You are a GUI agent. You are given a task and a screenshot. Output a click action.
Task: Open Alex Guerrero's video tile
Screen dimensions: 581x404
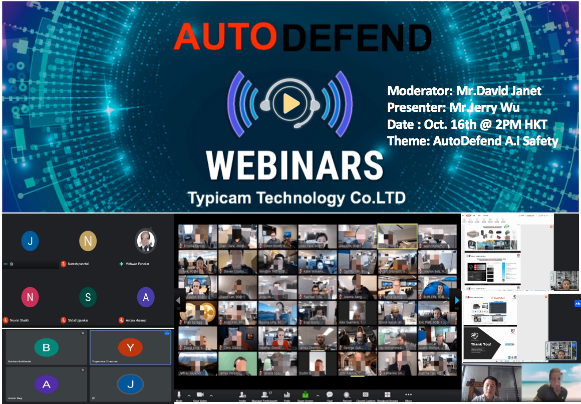click(x=358, y=313)
